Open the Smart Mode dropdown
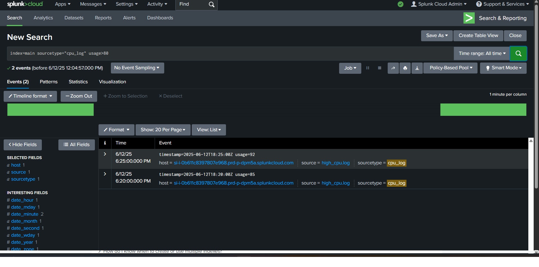 tap(503, 68)
